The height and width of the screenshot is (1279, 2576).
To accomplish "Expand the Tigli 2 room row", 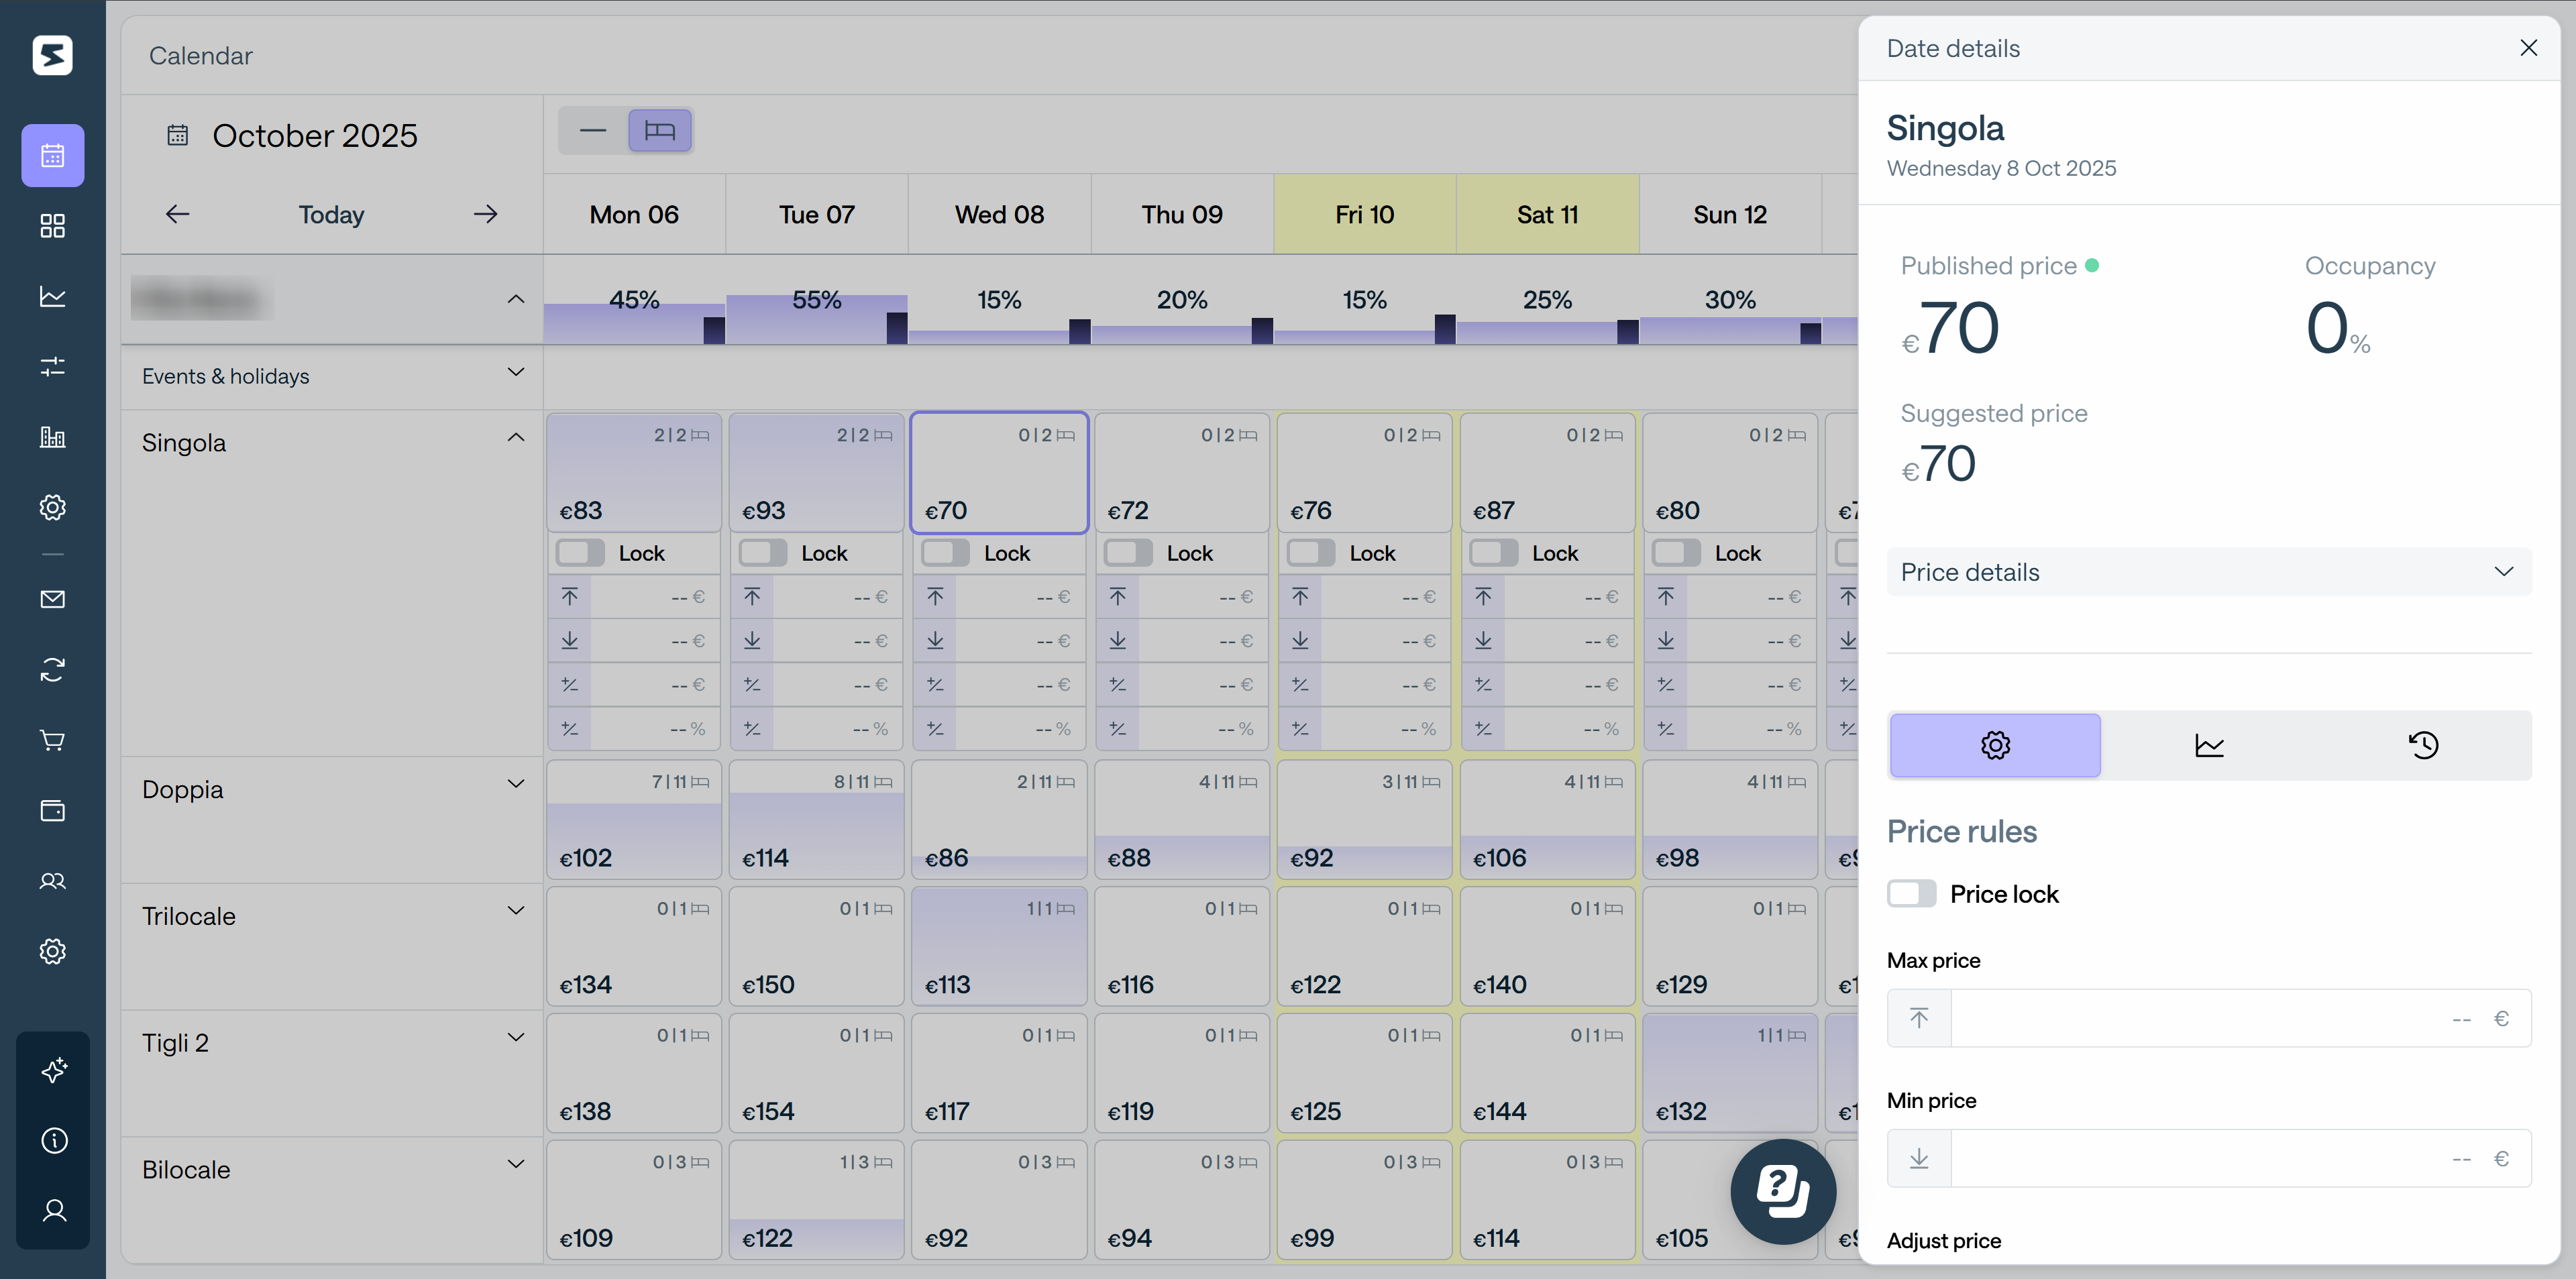I will (516, 1037).
